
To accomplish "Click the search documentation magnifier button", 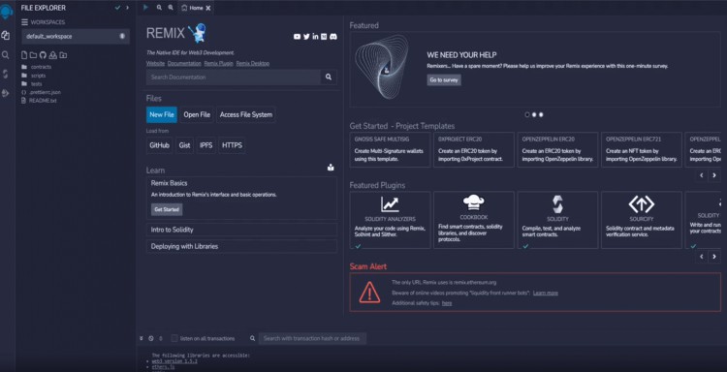I will [329, 77].
